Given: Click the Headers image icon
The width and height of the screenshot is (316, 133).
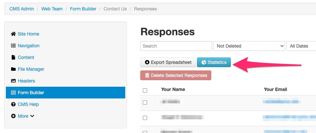Looking at the screenshot, I should coord(13,81).
